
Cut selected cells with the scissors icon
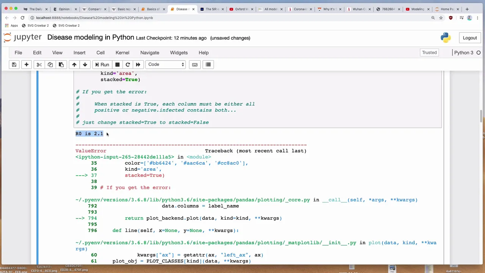(x=39, y=64)
